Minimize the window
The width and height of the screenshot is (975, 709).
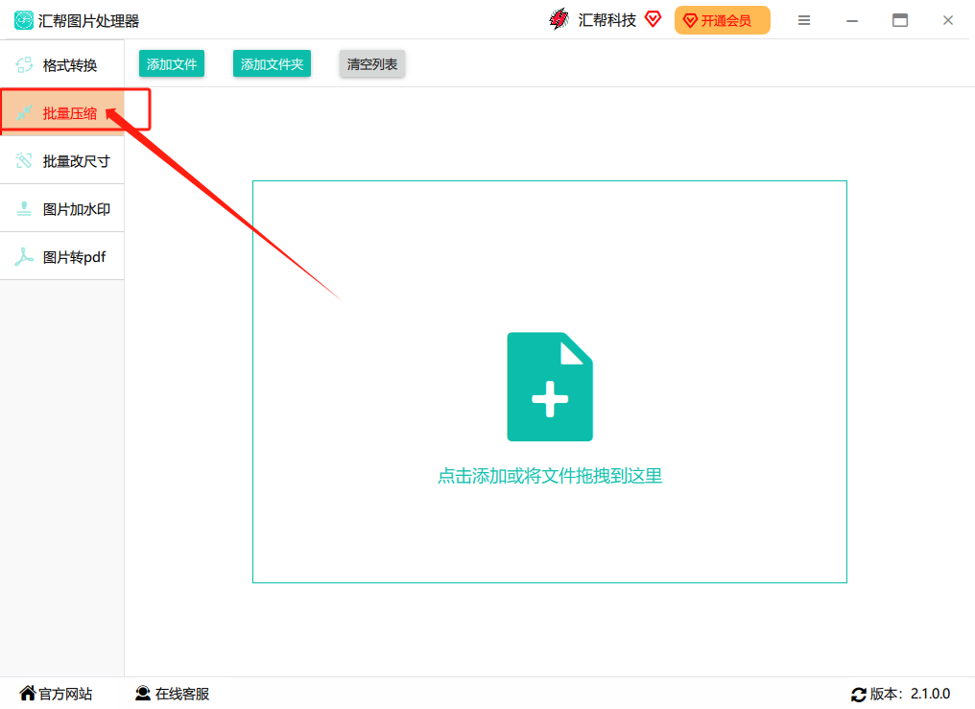click(x=852, y=20)
